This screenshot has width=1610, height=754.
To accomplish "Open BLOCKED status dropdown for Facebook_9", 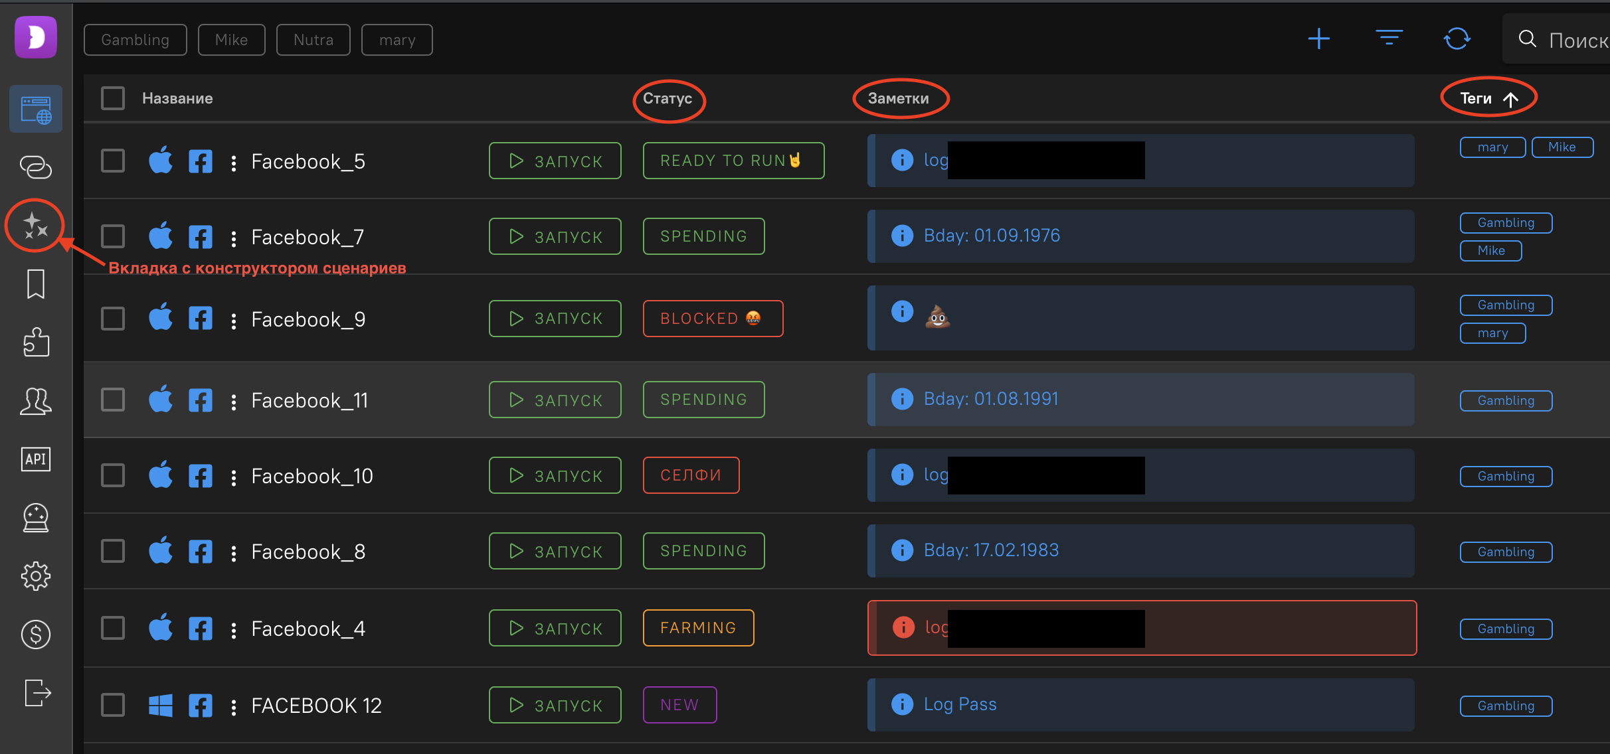I will [x=713, y=319].
